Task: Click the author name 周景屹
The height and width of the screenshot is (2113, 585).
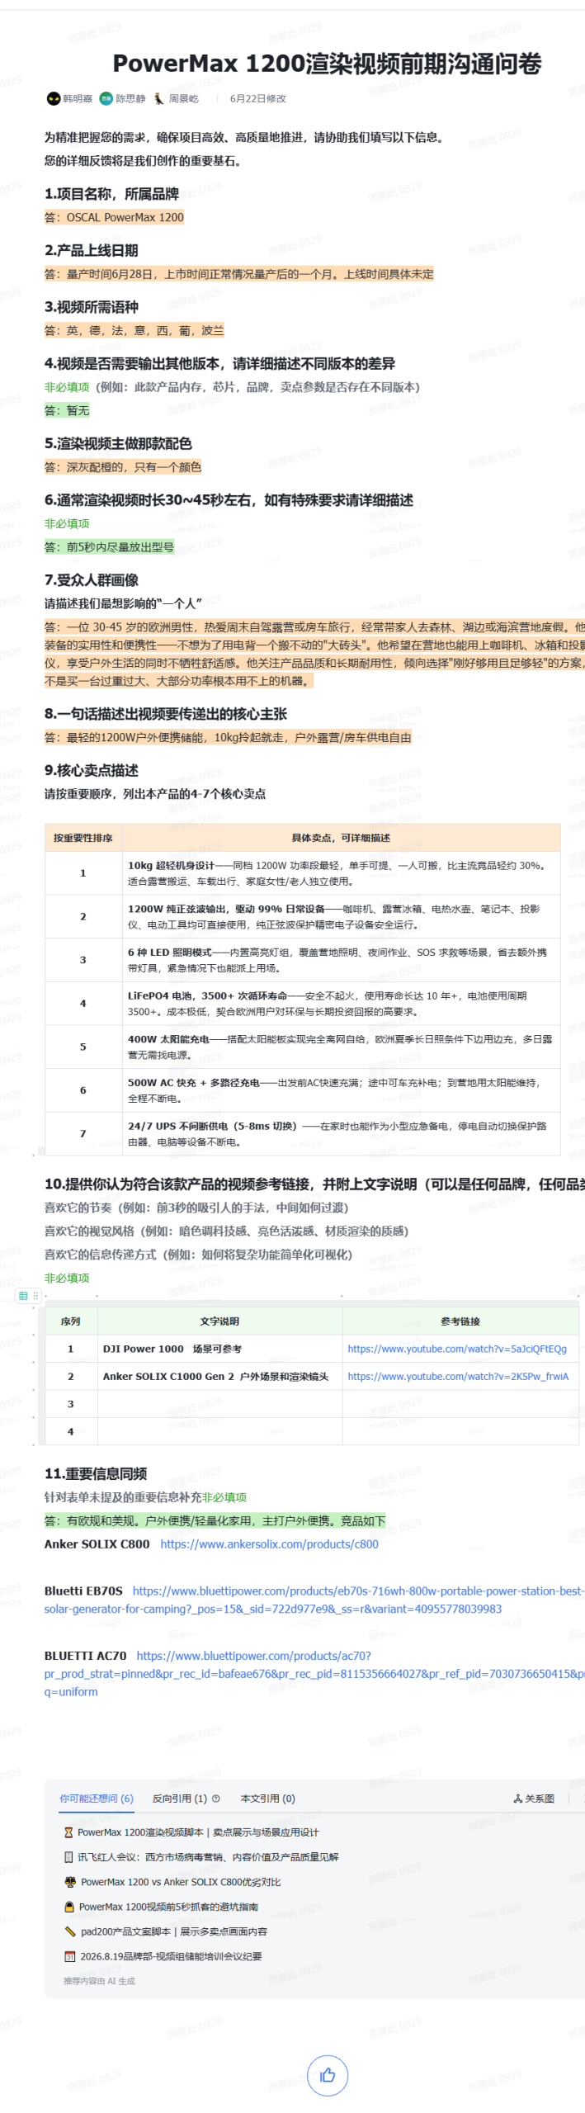Action: (184, 98)
